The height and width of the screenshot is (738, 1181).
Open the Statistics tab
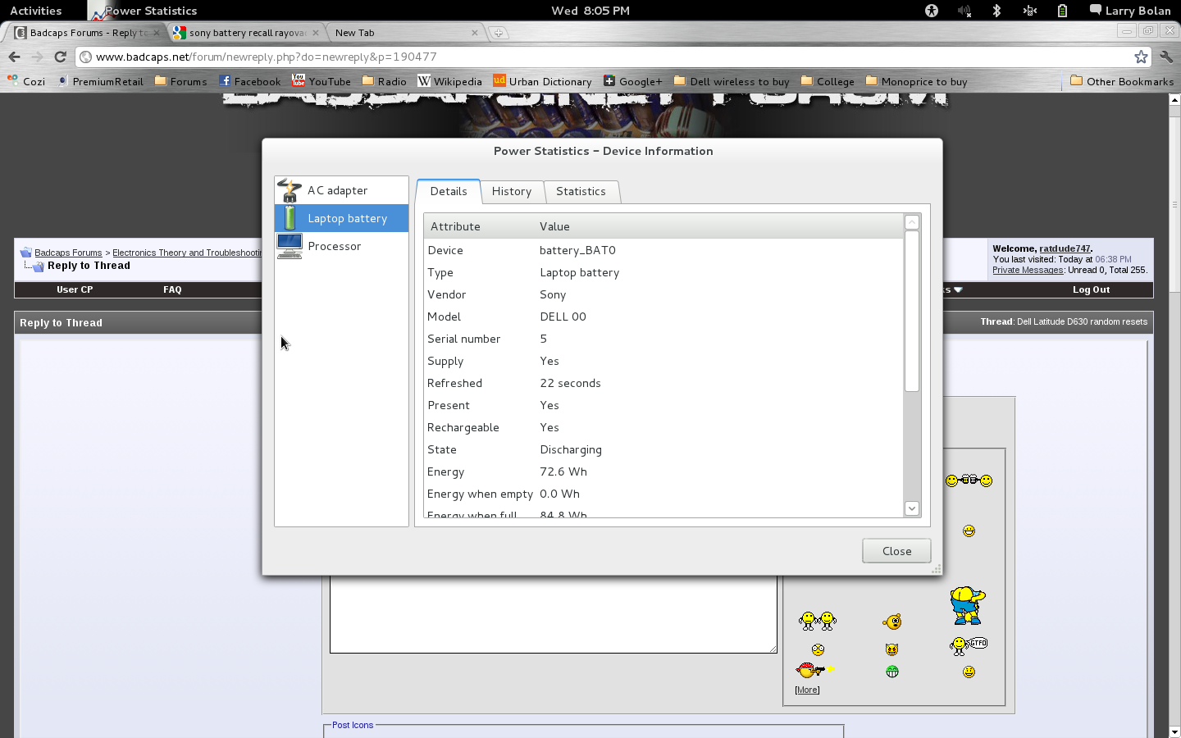[581, 191]
